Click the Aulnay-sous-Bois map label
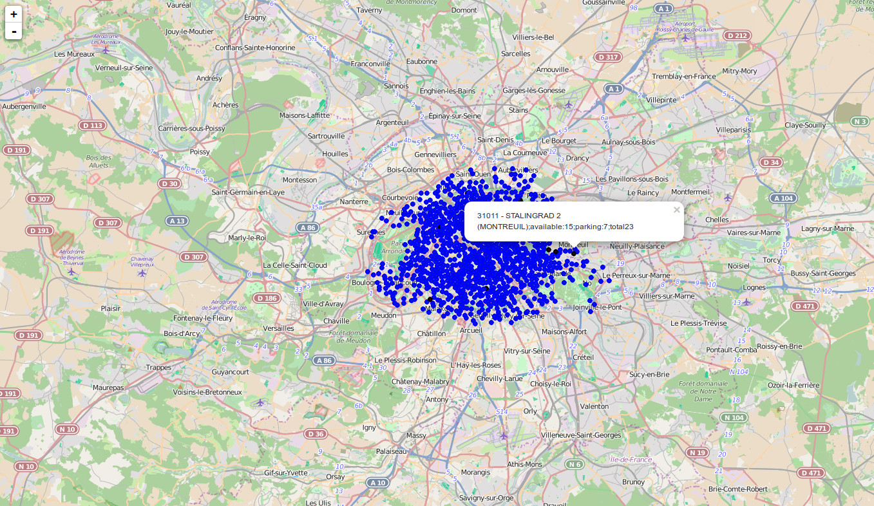This screenshot has height=506, width=874. click(x=628, y=142)
